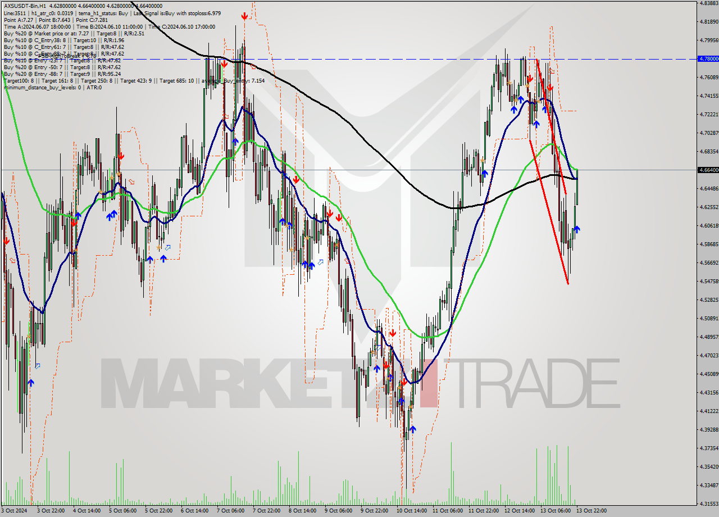Screen dimensions: 719x517
Task: Click the 4.79956 price axis label
Action: coord(709,40)
